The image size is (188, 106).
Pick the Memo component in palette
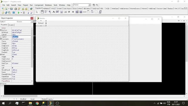tap(61, 12)
